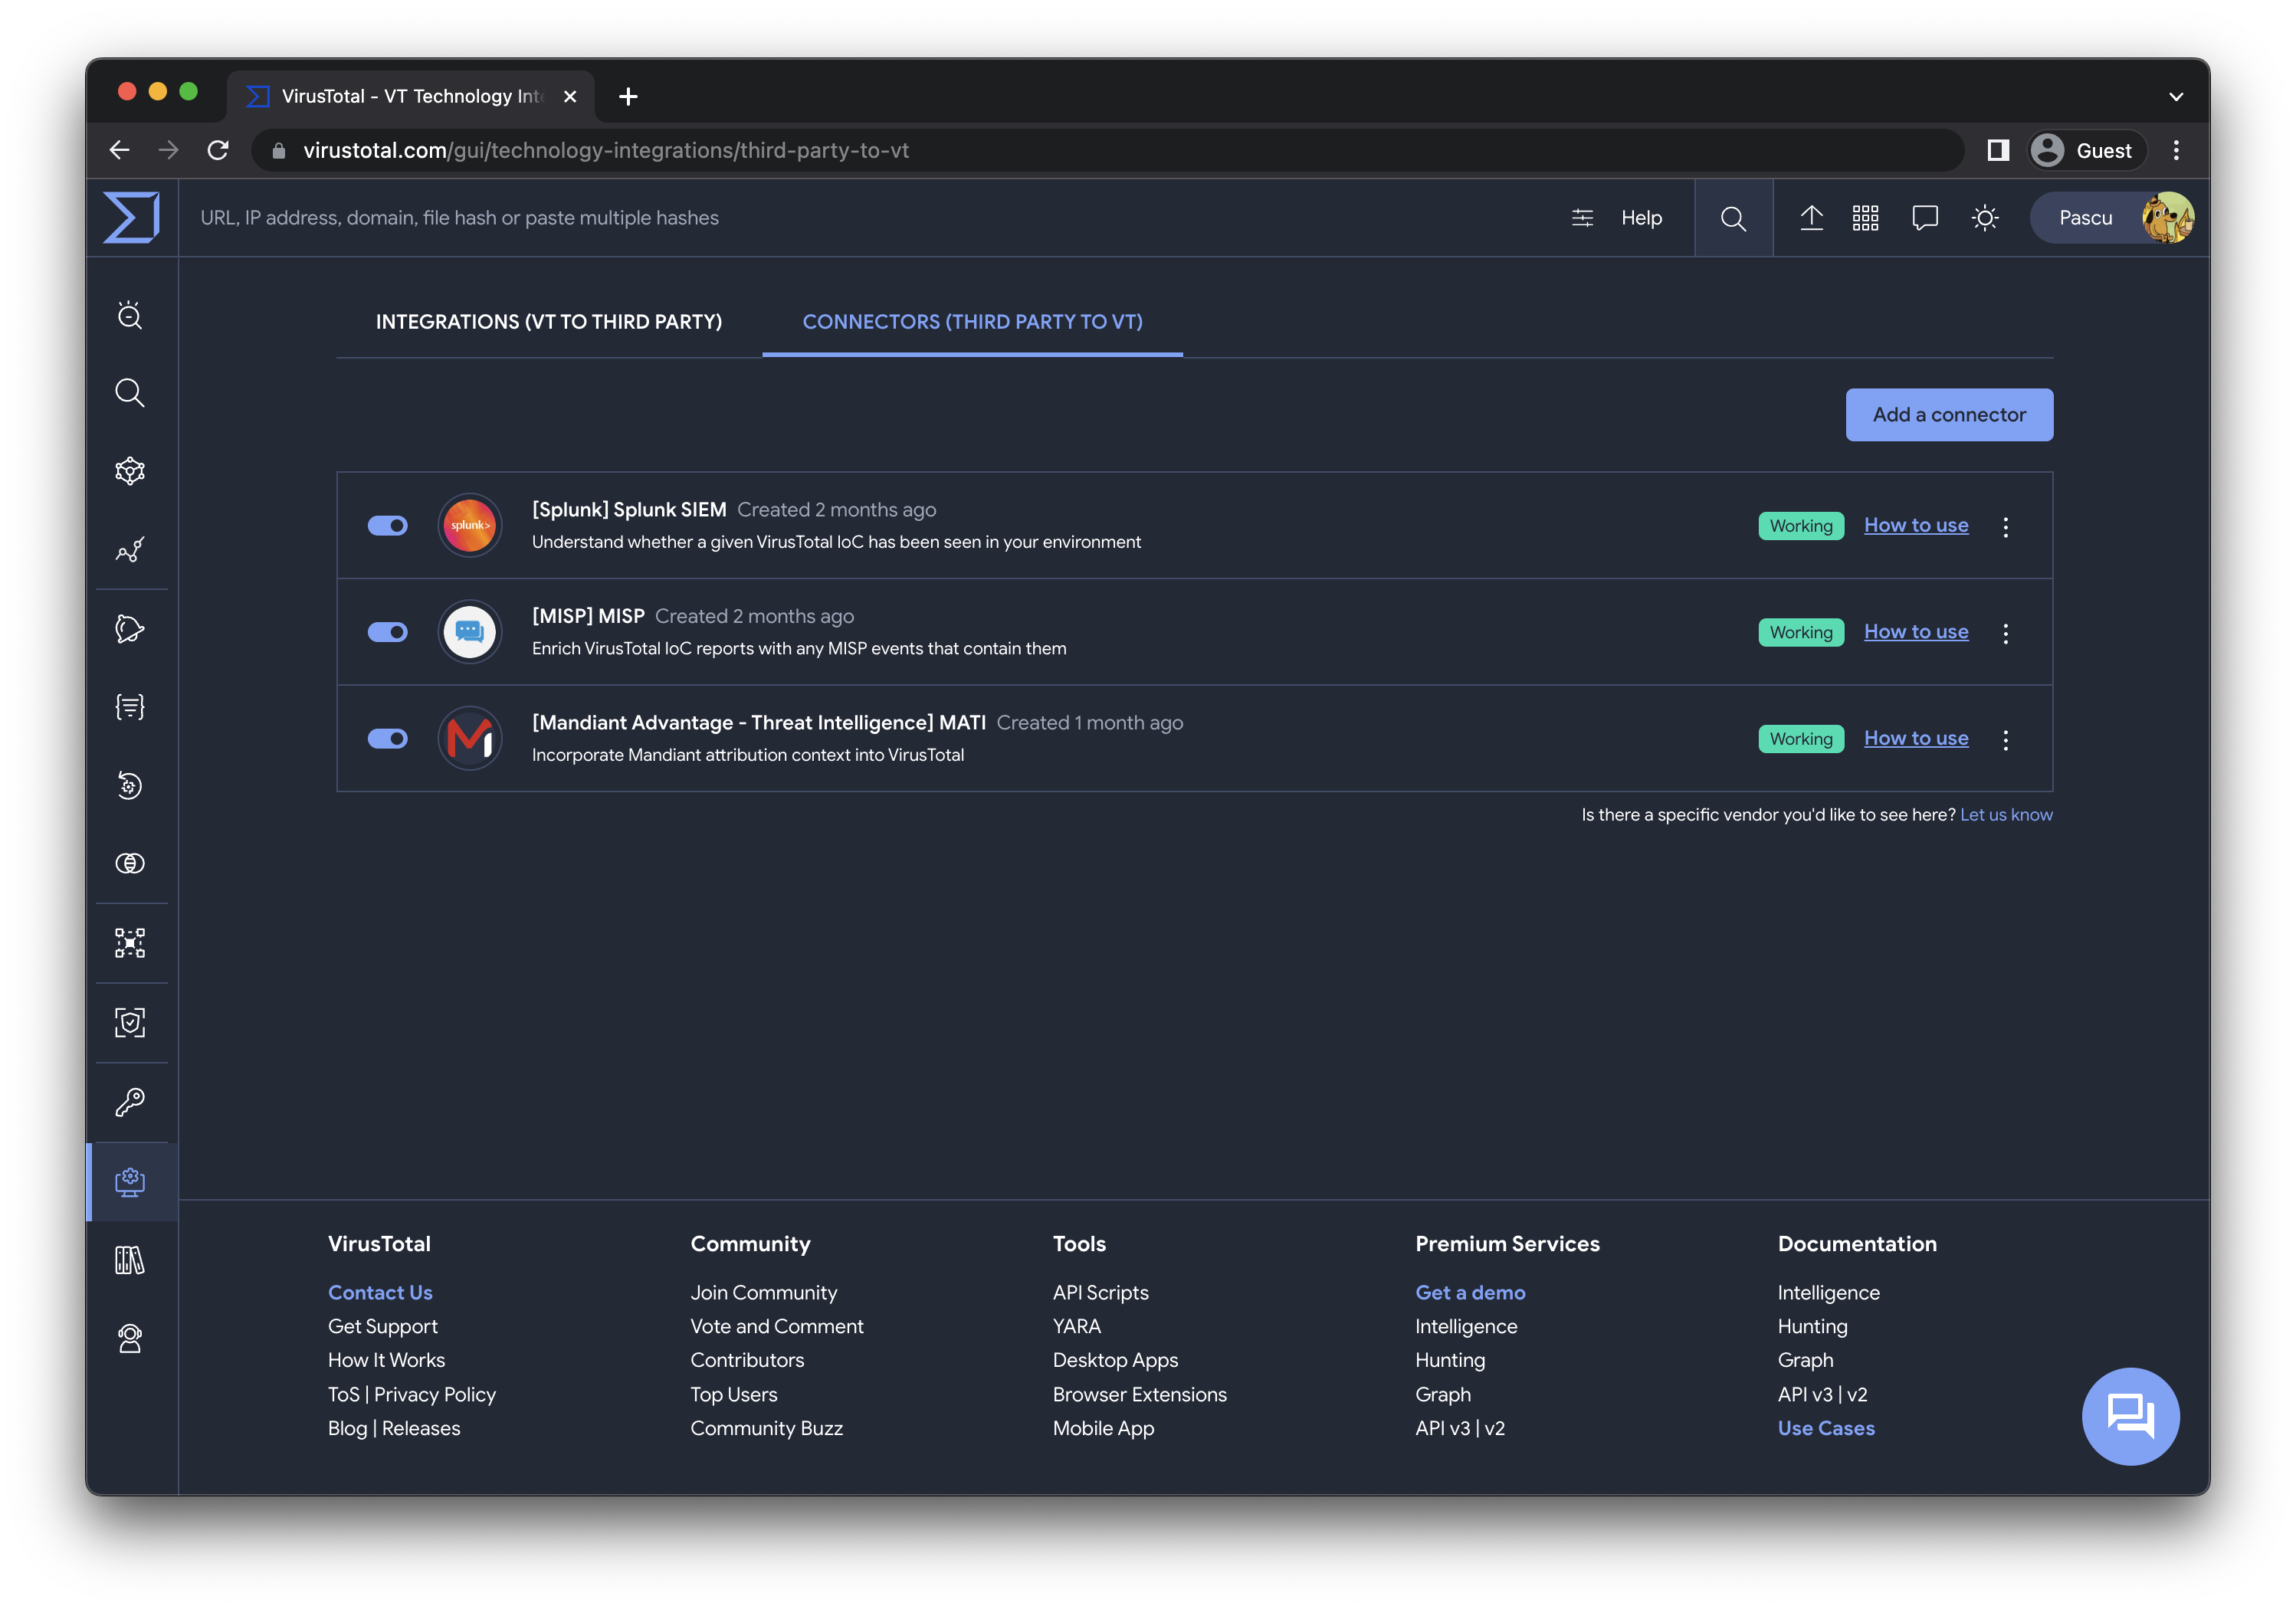
Task: Select Connectors (Third Party to VT) tab
Action: pyautogui.click(x=972, y=322)
